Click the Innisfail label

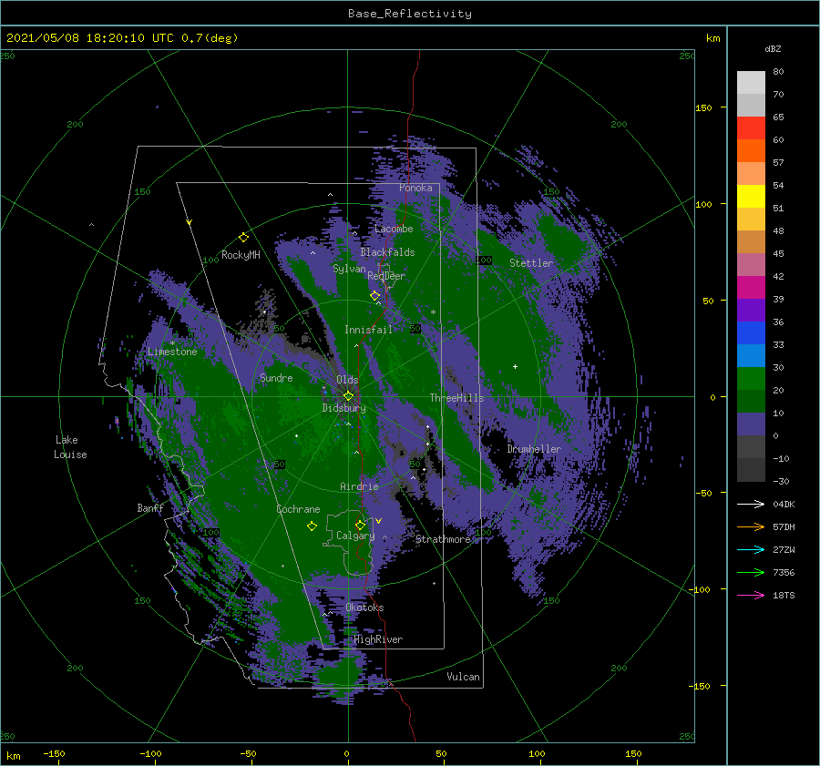368,330
